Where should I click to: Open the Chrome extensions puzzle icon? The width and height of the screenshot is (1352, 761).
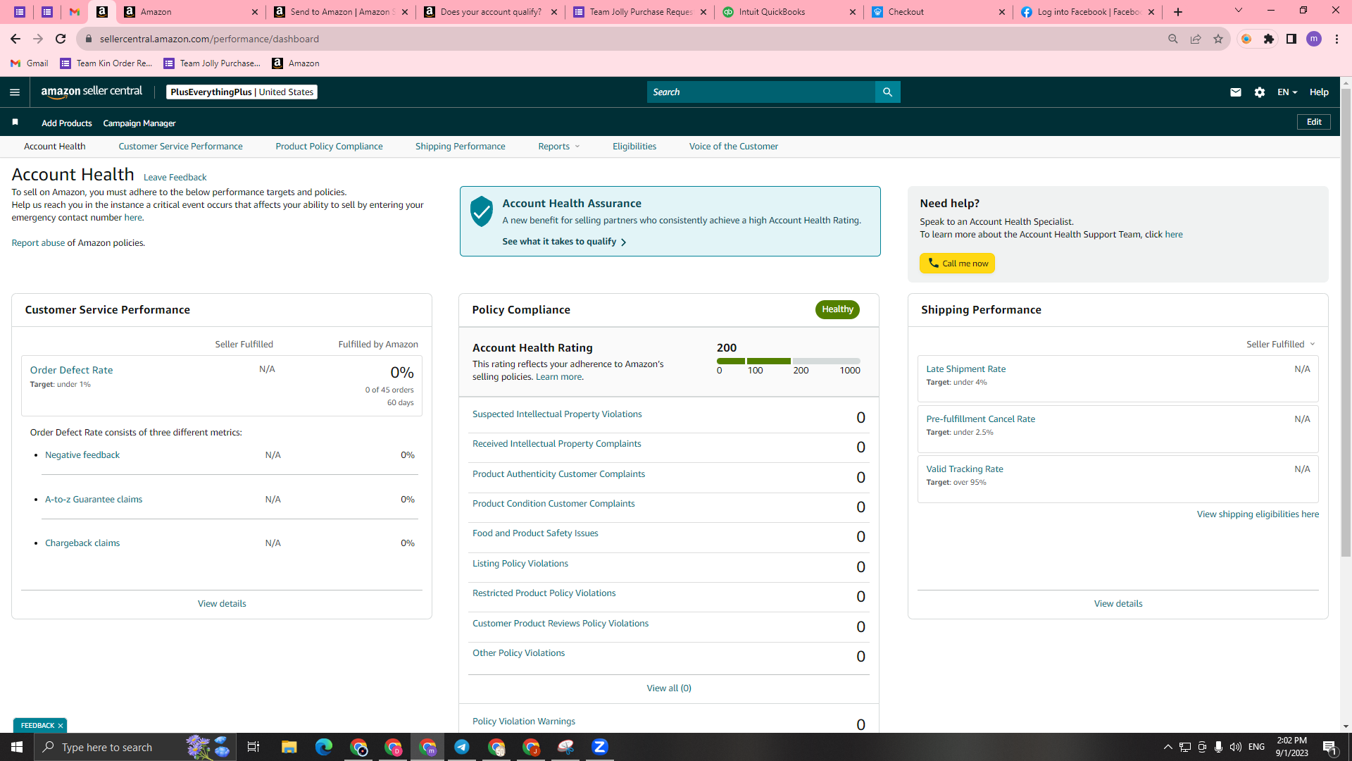point(1269,39)
